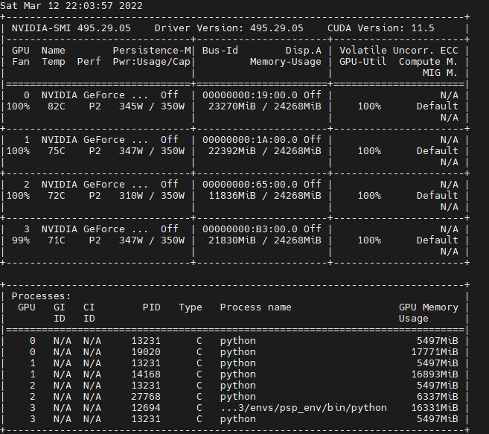The width and height of the screenshot is (489, 434).
Task: Click memory usage '16893MiB'
Action: [x=435, y=374]
